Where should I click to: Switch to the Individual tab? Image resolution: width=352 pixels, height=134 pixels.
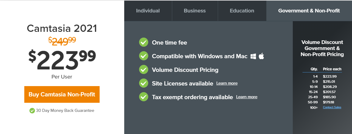point(148,11)
